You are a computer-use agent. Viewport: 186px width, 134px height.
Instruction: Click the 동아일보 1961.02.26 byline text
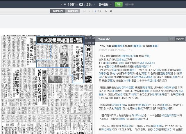[115, 50]
